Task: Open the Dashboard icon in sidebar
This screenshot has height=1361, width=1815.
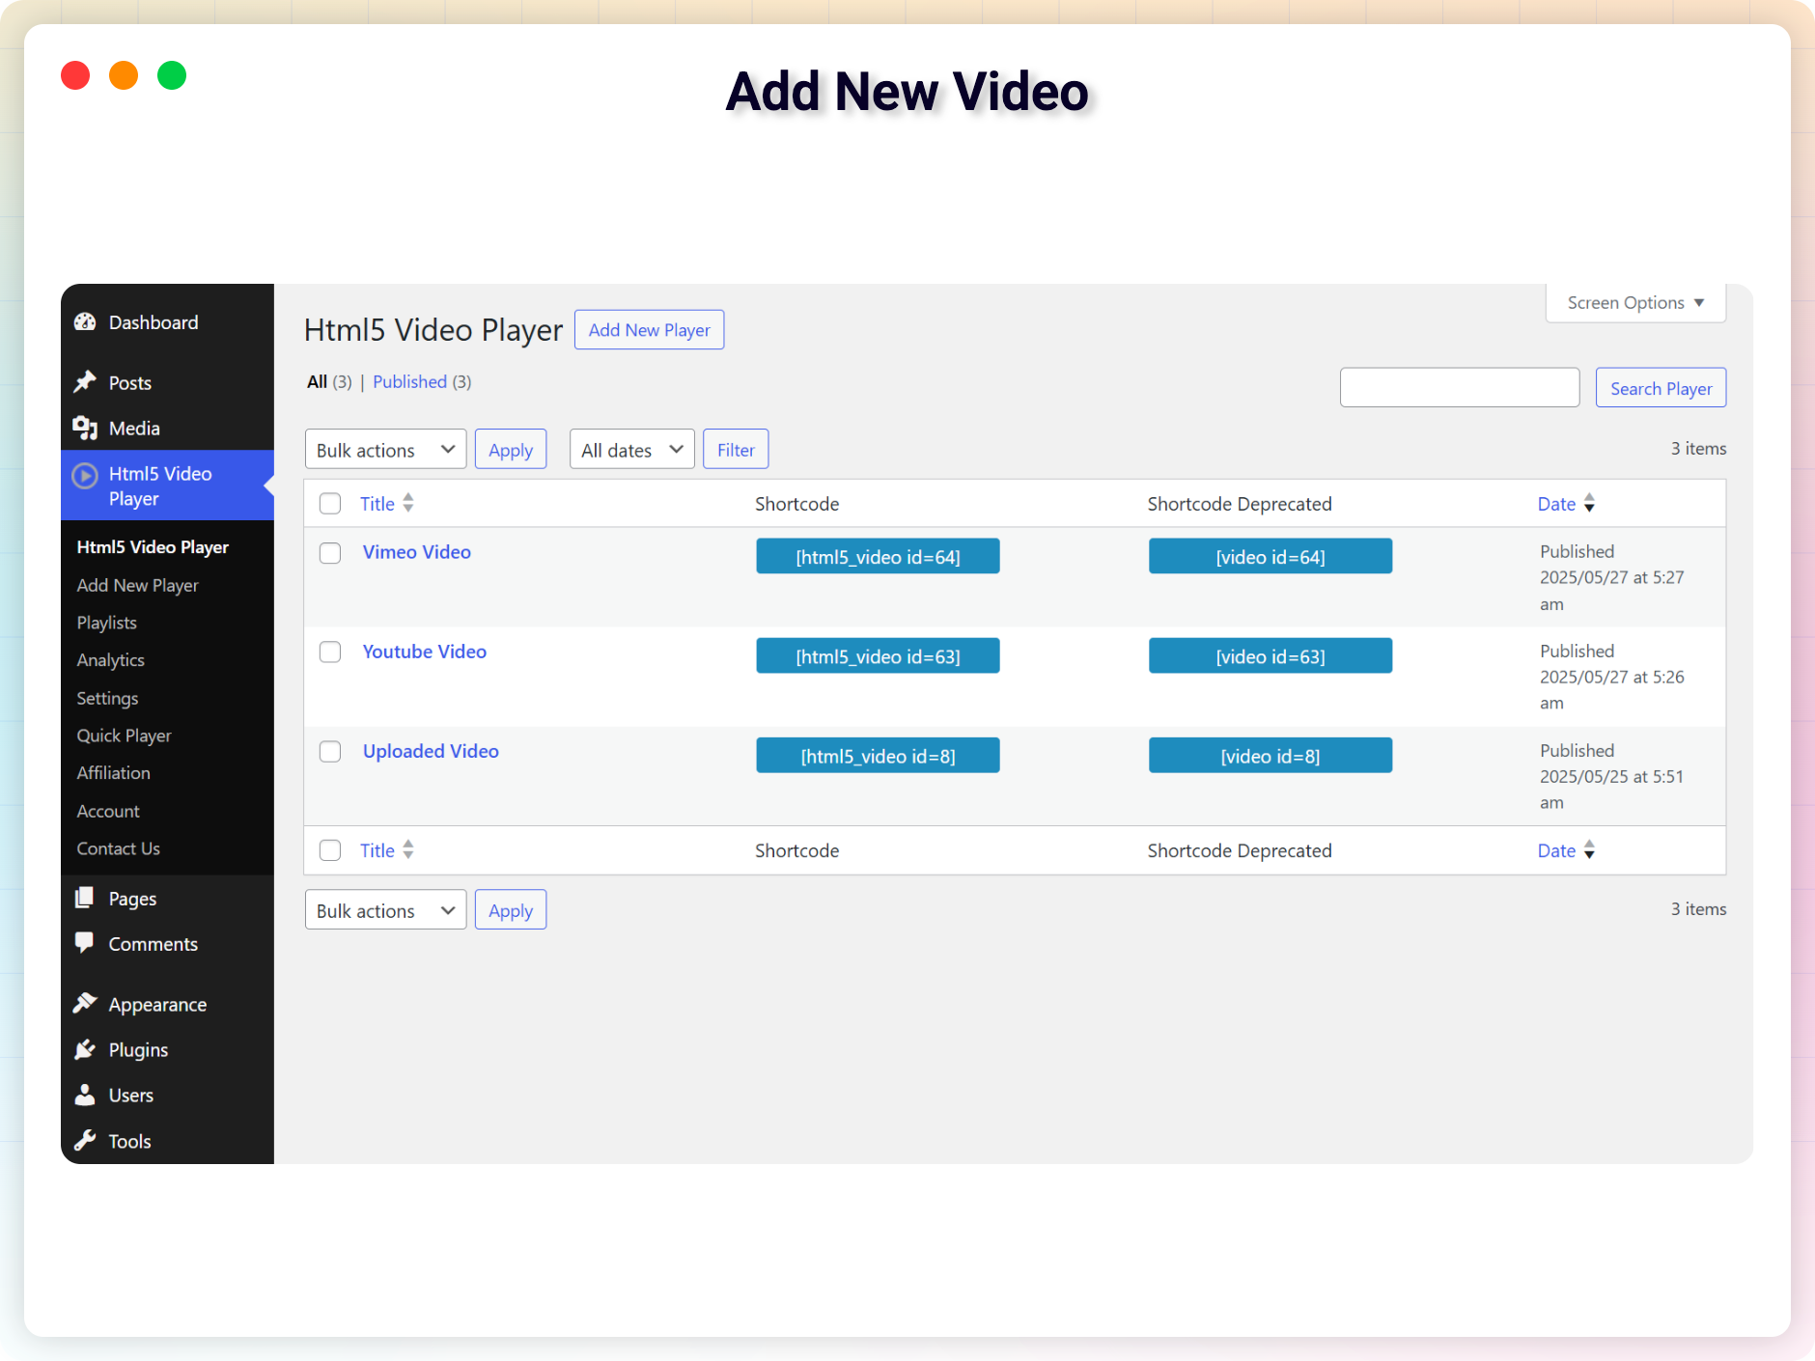Action: point(85,322)
